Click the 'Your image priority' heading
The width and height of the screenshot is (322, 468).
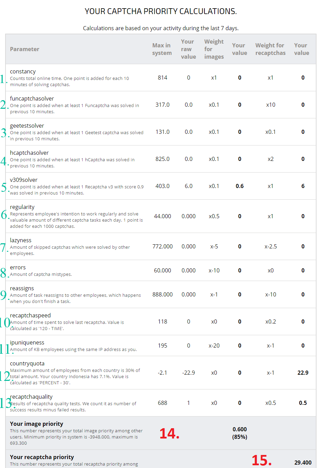pos(36,424)
